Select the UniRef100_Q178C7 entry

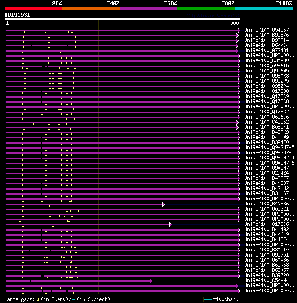tap(266, 112)
